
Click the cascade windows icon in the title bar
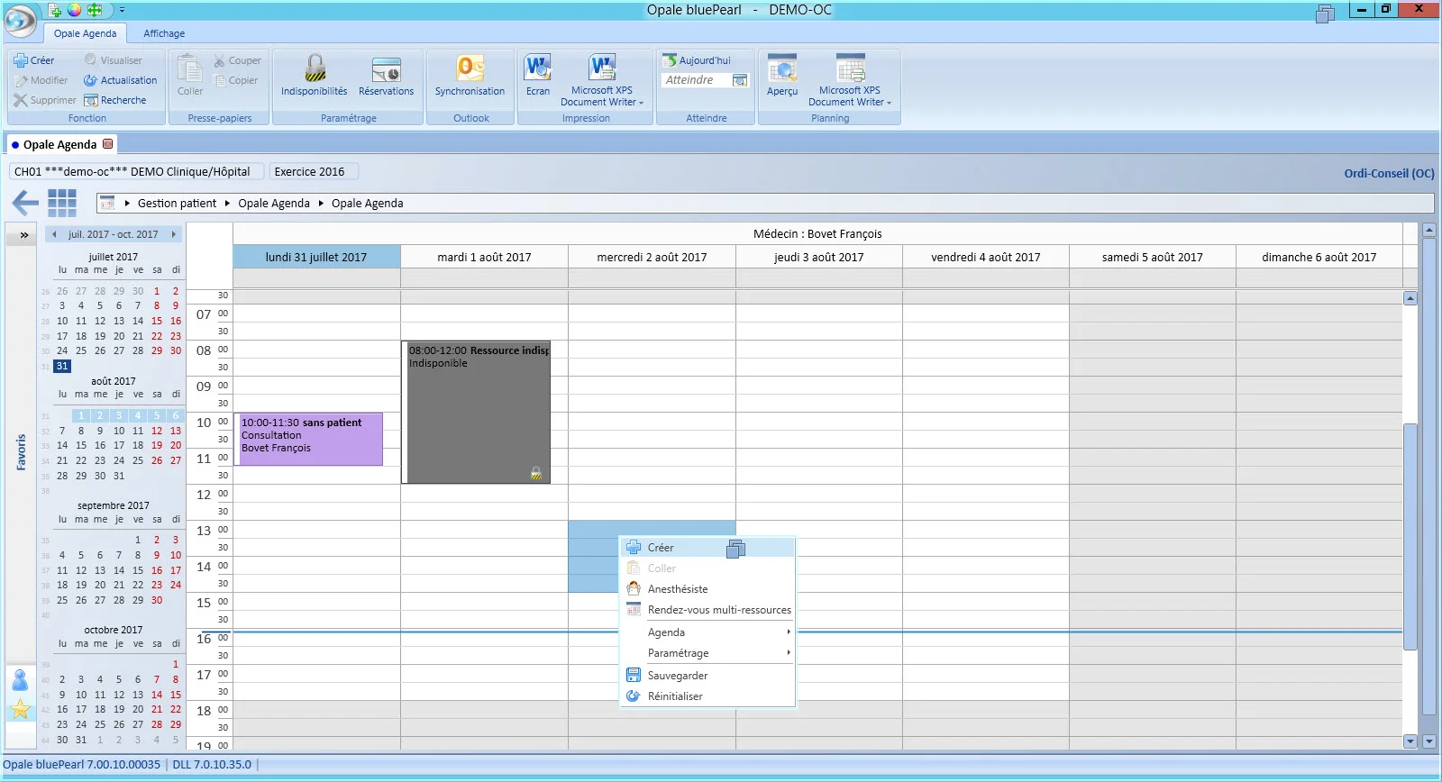pos(1325,14)
